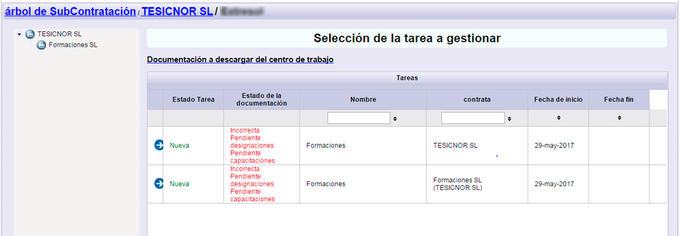Screen dimensions: 680x236
Task: Click the Estado Tarea column header
Action: 193,100
